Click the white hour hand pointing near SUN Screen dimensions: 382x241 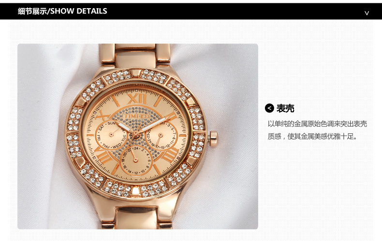tap(124, 127)
